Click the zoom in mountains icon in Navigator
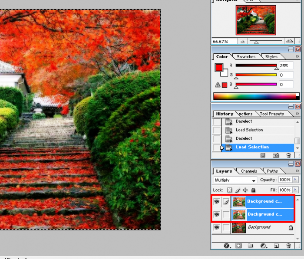The height and width of the screenshot is (259, 304). point(290,41)
